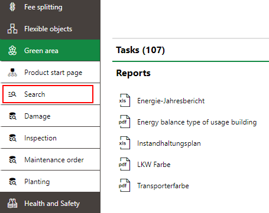The image size is (269, 213).
Task: Click the Reports section heading
Action: click(x=133, y=73)
